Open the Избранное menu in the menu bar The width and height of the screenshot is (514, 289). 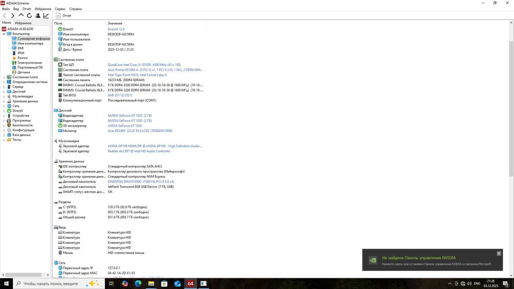[43, 9]
